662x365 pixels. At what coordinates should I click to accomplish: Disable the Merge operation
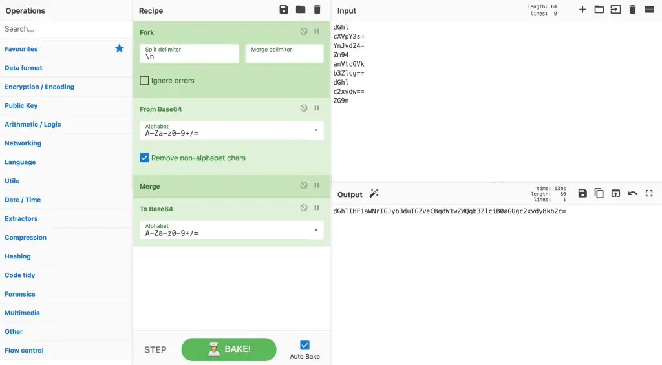304,185
